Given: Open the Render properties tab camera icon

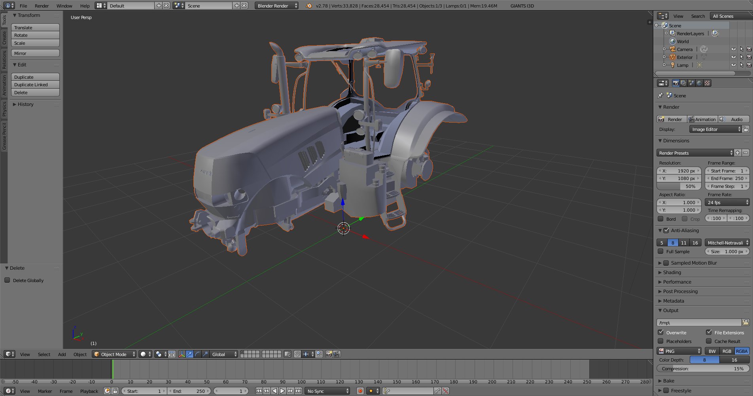Looking at the screenshot, I should tap(675, 83).
